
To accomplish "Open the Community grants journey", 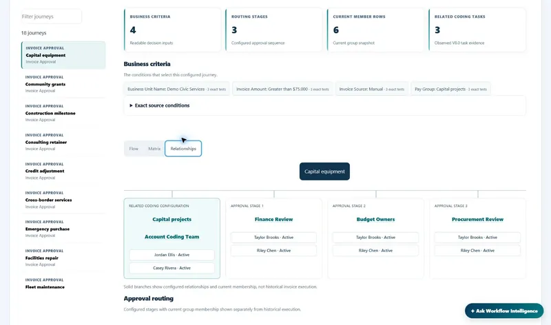I will tap(63, 84).
